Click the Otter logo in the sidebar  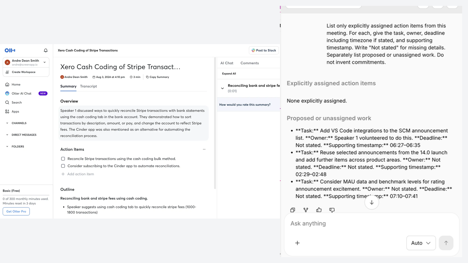pos(10,50)
